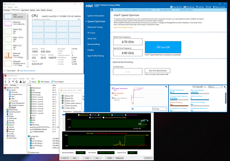Open Preferences in Stability Test window
Image resolution: width=230 pixels, height=161 pixels.
(120, 158)
